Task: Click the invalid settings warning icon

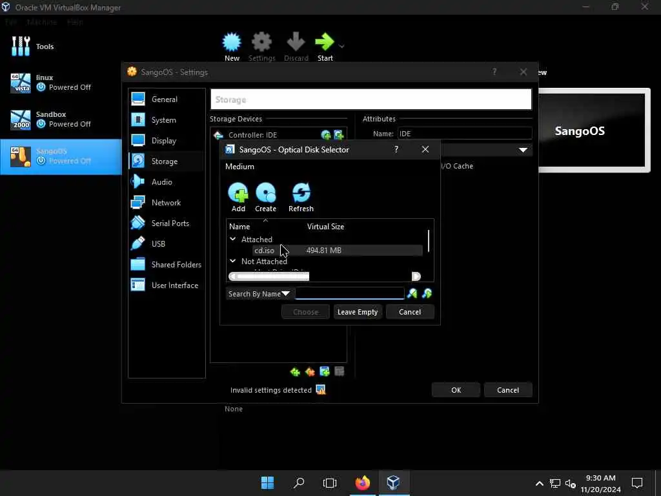Action: (x=321, y=389)
